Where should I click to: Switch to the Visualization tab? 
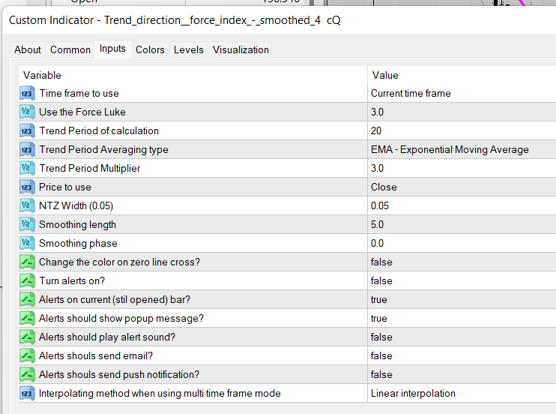pyautogui.click(x=241, y=49)
